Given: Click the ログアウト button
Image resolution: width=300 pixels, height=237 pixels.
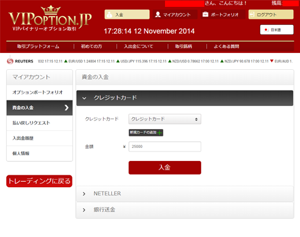Looking at the screenshot, I should coord(271,14).
